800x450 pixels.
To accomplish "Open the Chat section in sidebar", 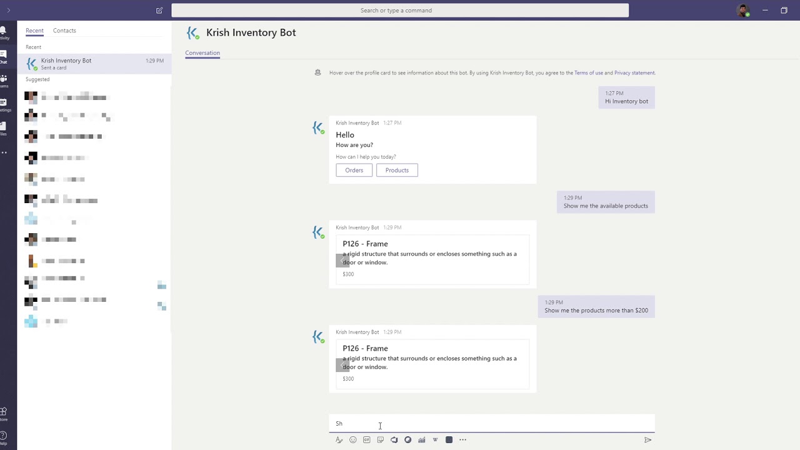I will (x=3, y=56).
